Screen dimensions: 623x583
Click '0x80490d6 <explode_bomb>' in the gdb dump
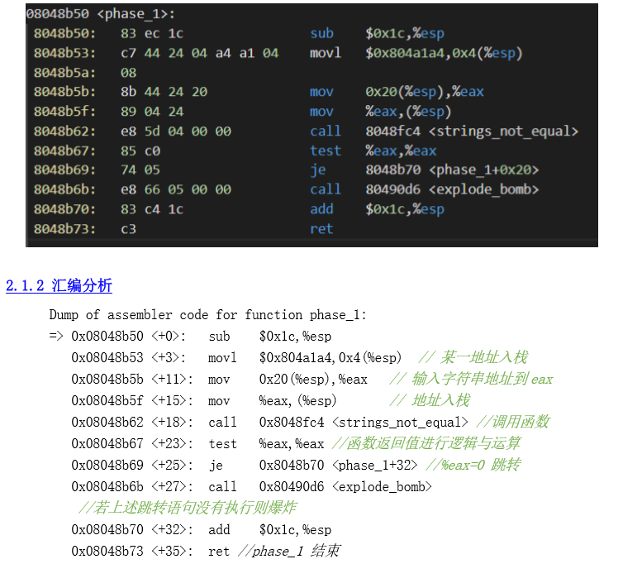[345, 487]
